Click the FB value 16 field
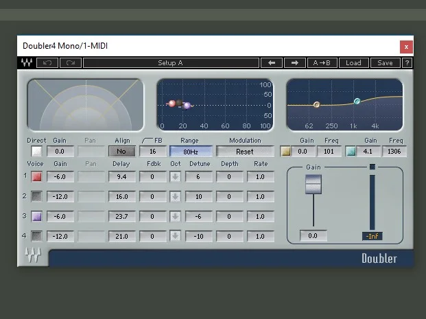The height and width of the screenshot is (319, 426). (153, 152)
